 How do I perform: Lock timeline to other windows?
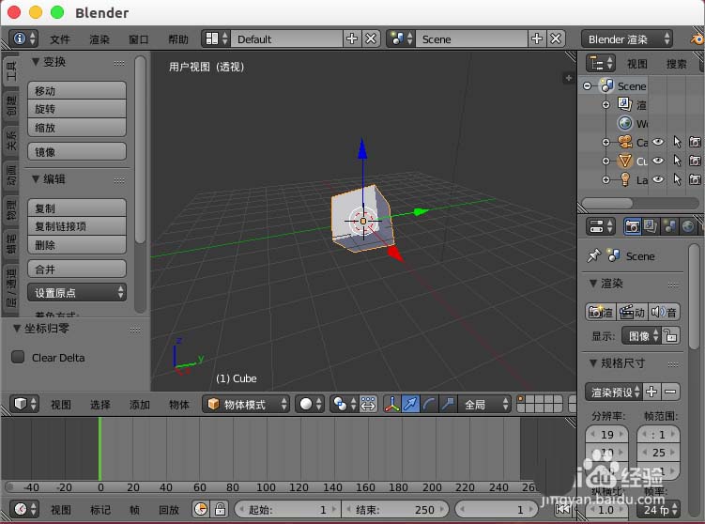tap(220, 509)
